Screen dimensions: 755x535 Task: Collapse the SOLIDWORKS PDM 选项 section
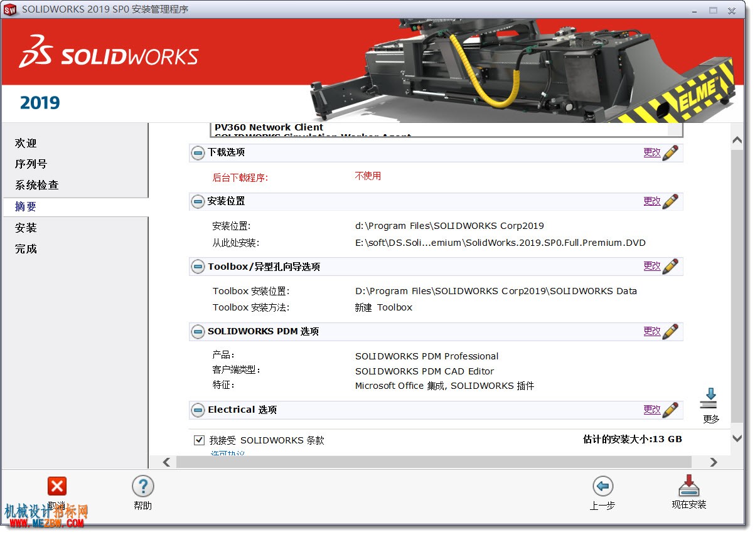[x=198, y=331]
